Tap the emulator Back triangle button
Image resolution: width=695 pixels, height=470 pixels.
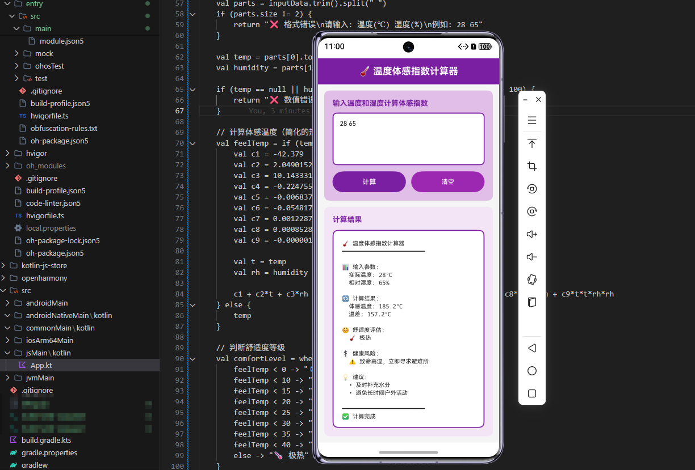click(x=532, y=348)
